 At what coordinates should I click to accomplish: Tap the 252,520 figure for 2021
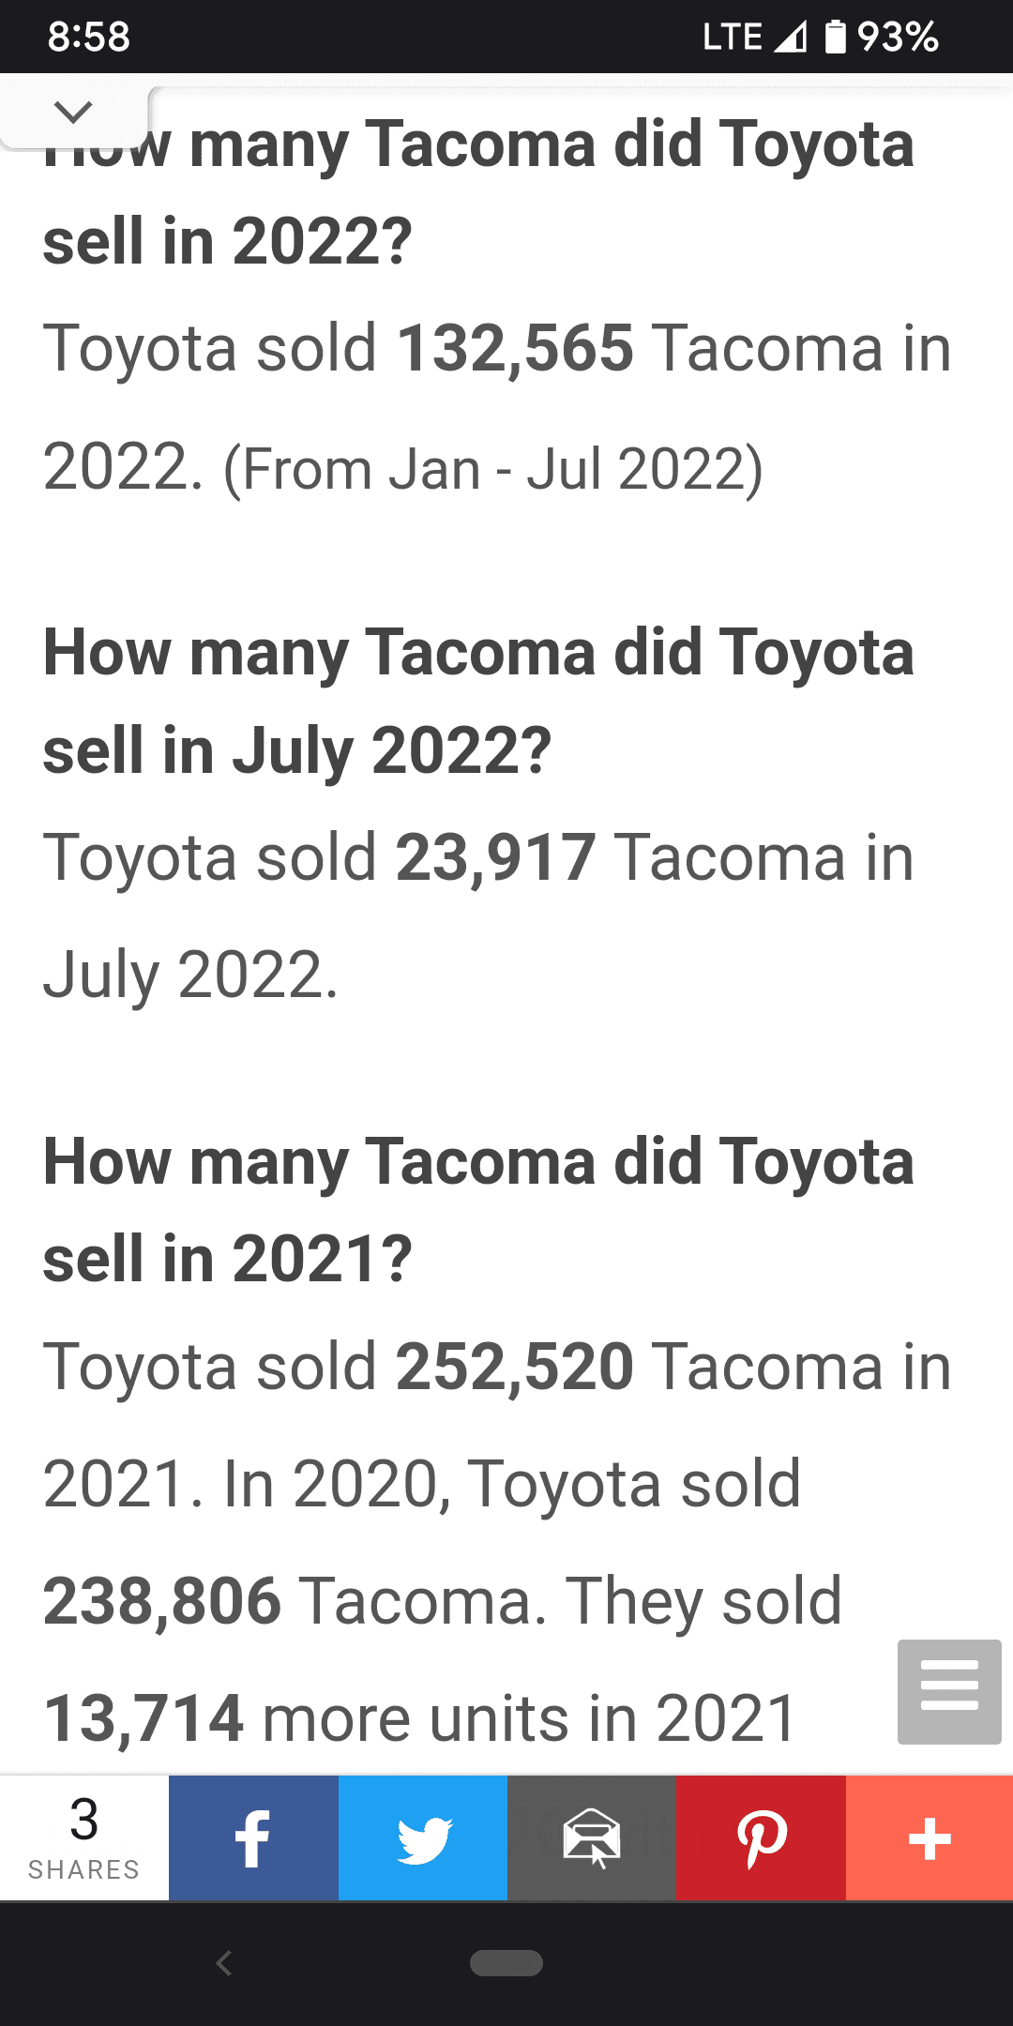coord(515,1367)
